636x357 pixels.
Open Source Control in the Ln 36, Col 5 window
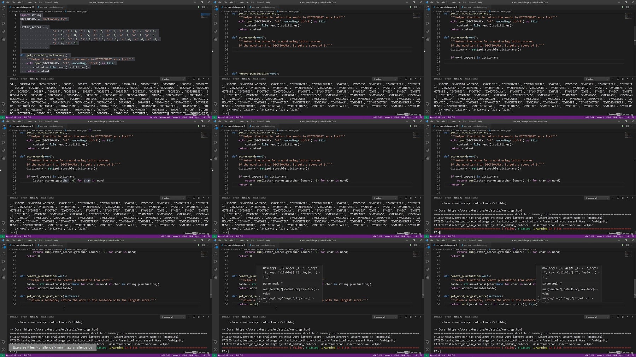coord(4,261)
